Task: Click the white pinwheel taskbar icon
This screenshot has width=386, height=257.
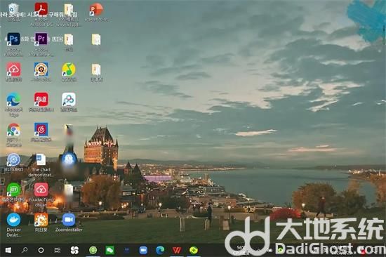Action: point(74,251)
